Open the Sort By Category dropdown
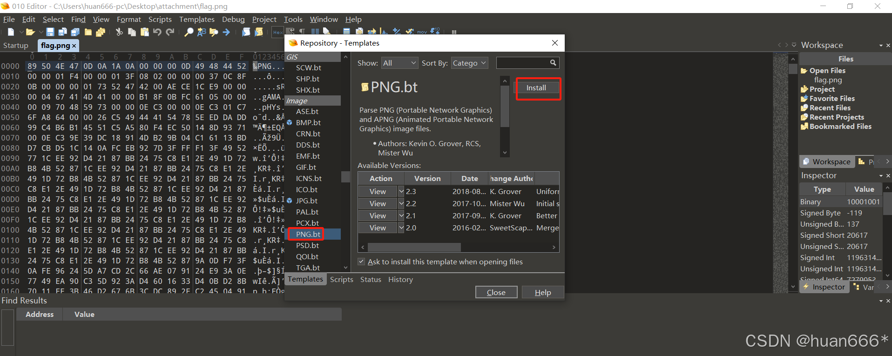 [469, 63]
